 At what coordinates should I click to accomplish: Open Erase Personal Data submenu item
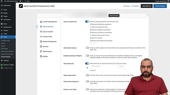[7, 54]
